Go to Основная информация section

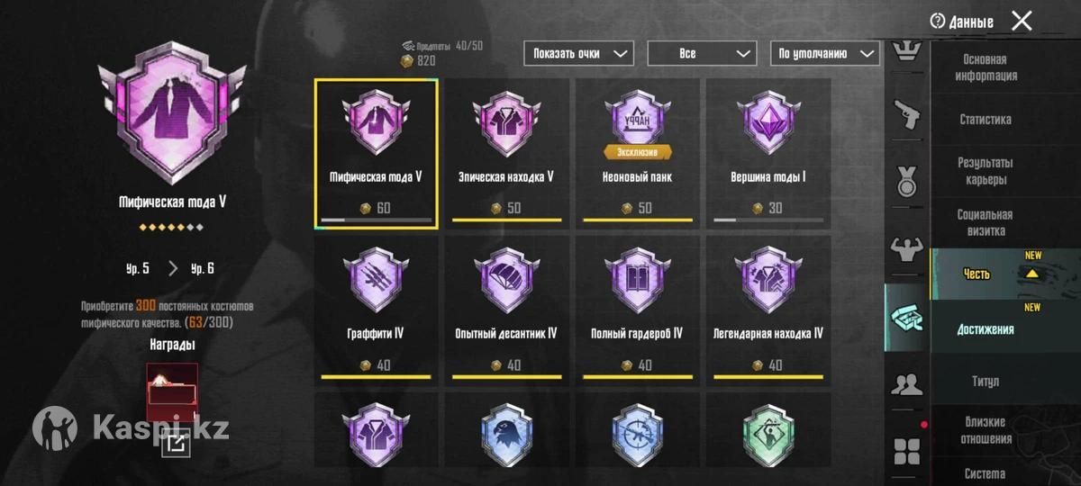point(985,67)
